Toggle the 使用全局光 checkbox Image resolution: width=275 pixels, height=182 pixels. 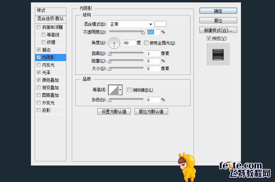146,43
